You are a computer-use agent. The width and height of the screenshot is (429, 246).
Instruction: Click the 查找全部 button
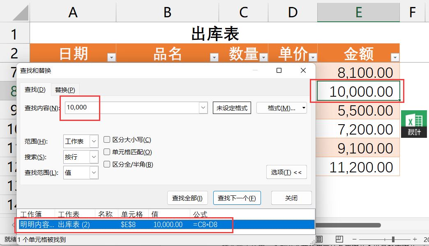pyautogui.click(x=187, y=198)
